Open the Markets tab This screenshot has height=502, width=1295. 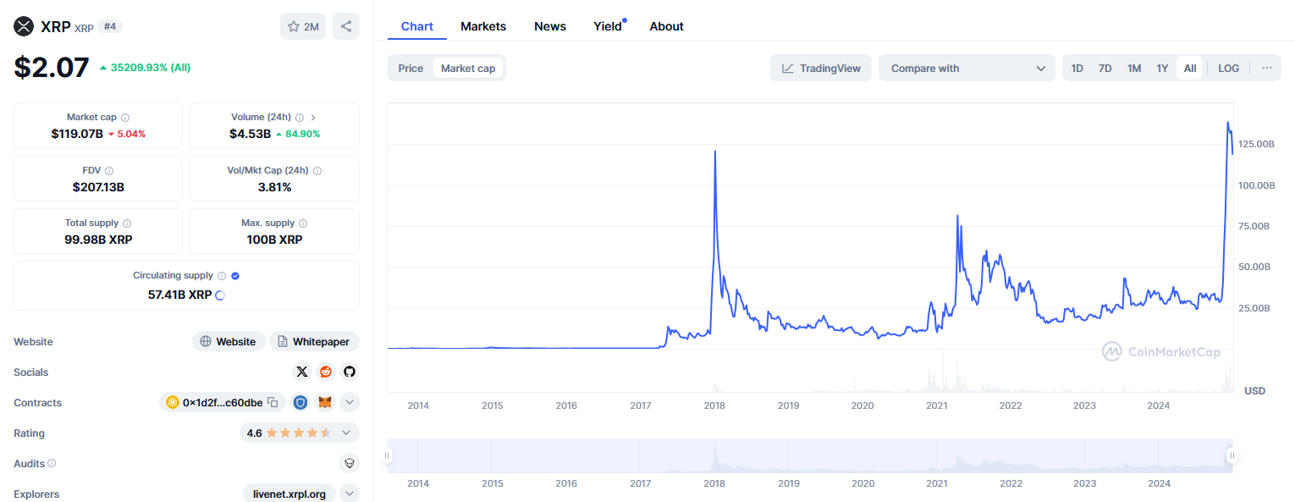tap(483, 26)
